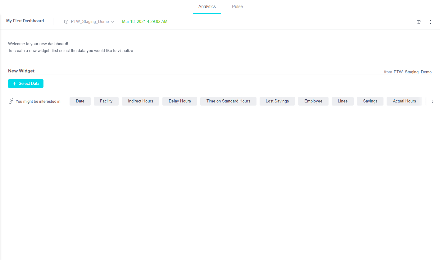Screen dimensions: 440x269
Task: Choose the Date suggestion chip
Action: [x=80, y=101]
